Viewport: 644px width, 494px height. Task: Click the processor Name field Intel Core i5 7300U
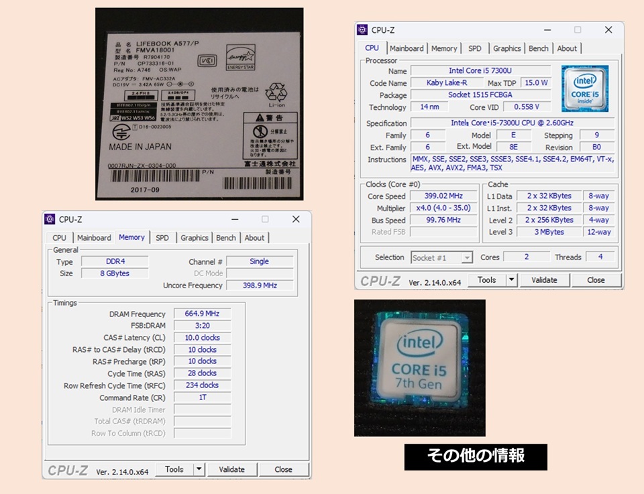pyautogui.click(x=480, y=70)
